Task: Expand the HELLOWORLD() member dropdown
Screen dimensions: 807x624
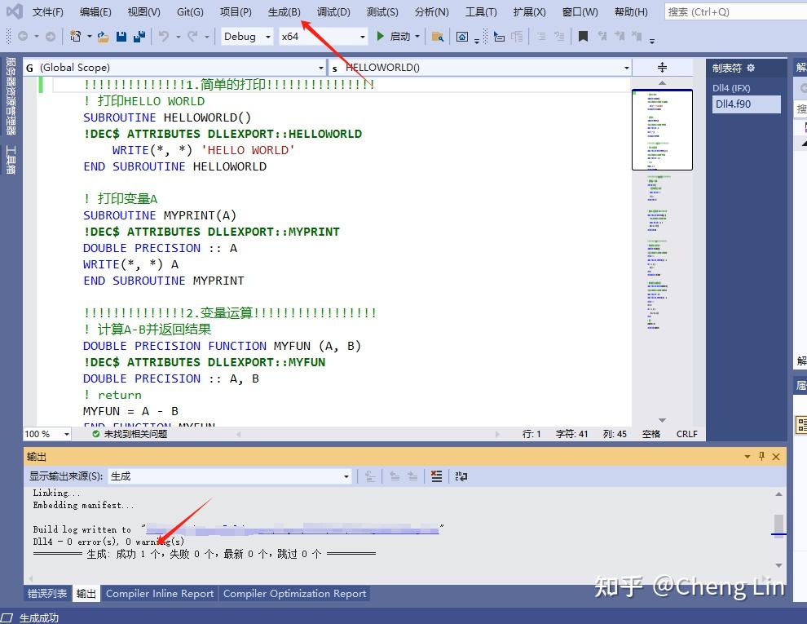Action: click(x=625, y=67)
